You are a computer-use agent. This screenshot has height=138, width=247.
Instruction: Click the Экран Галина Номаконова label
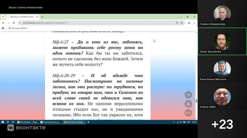(25, 7)
